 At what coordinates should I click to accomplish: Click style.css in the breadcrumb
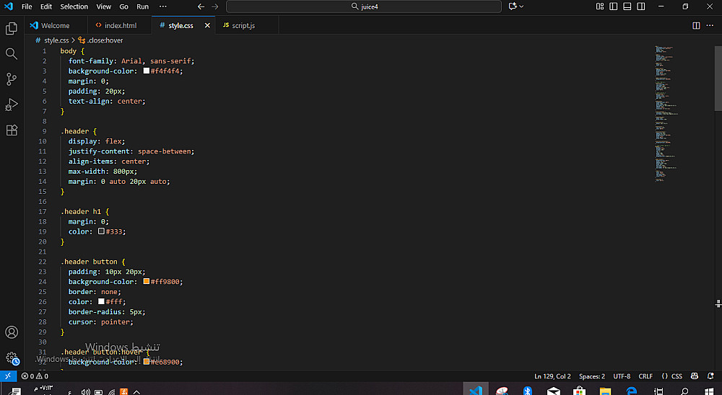click(56, 40)
